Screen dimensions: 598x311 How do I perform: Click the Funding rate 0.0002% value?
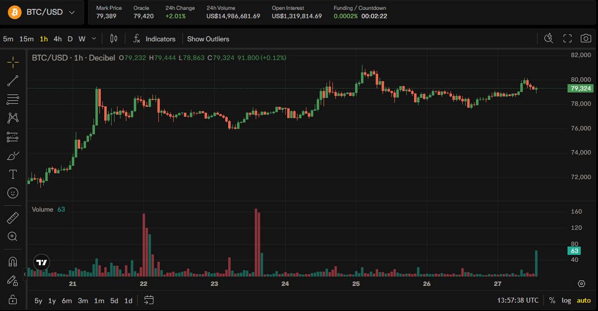pyautogui.click(x=346, y=16)
